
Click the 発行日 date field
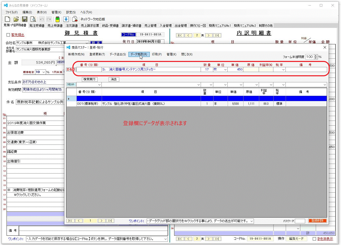pos(150,42)
